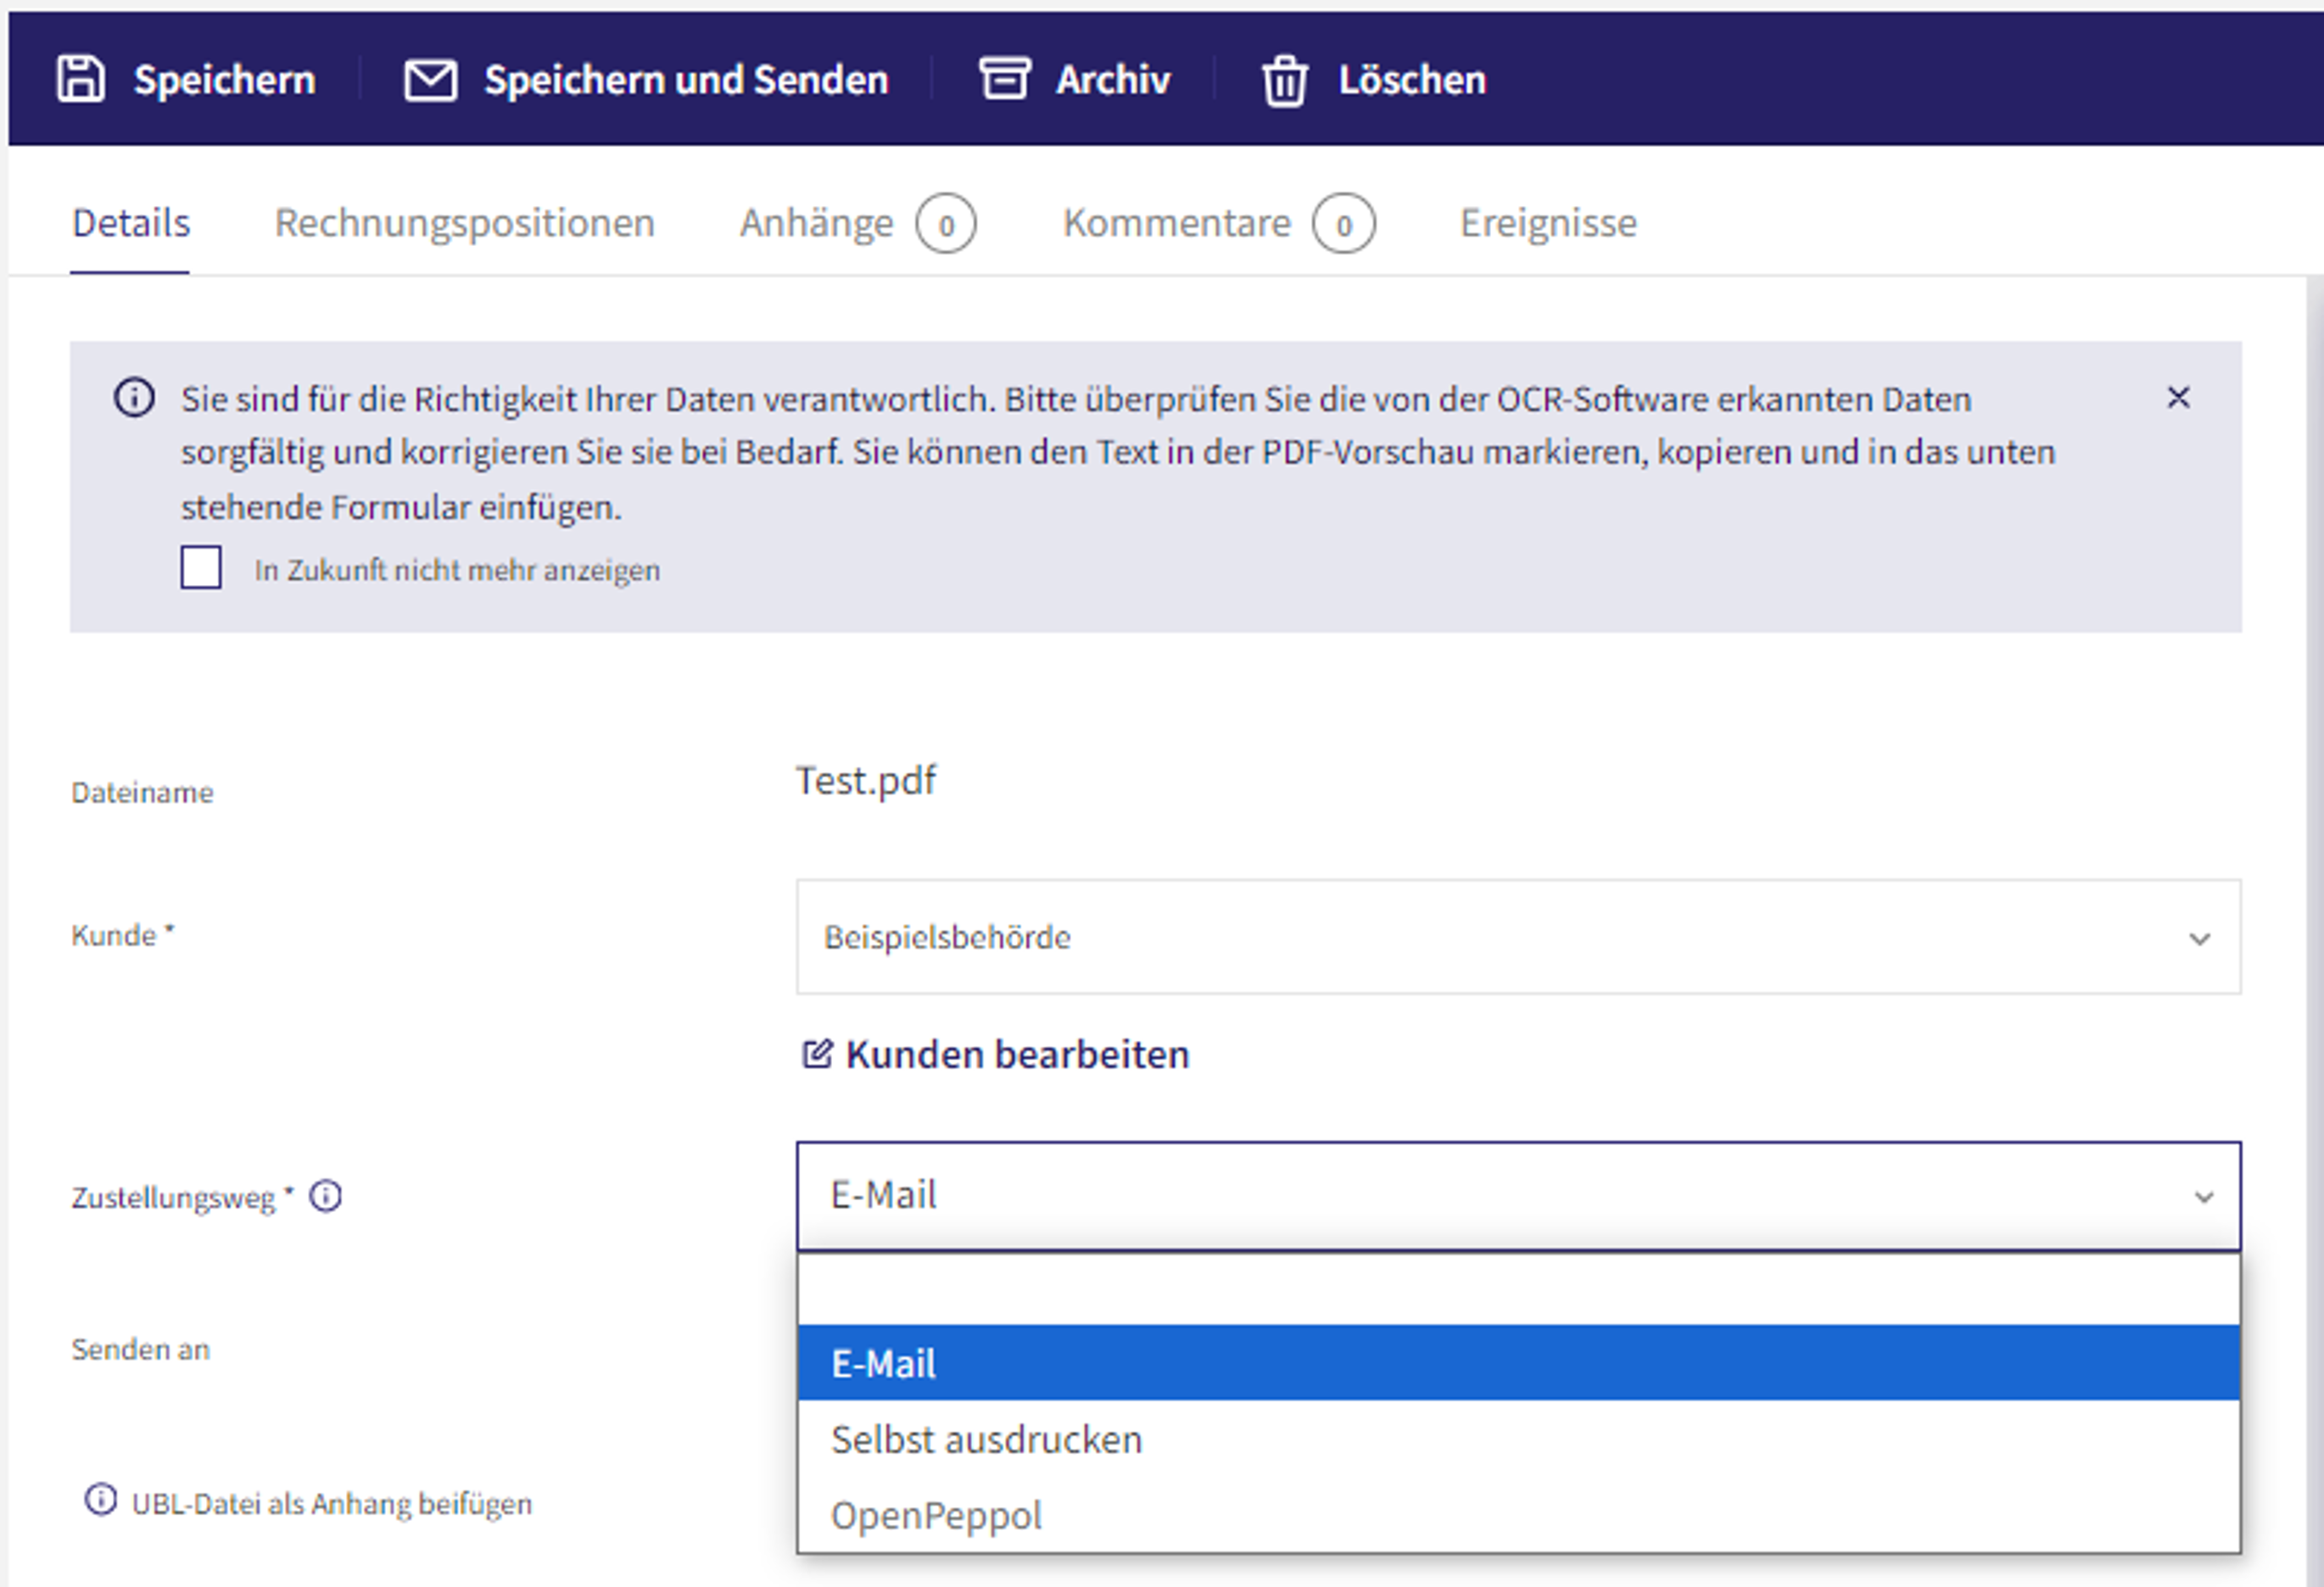Collapse the Zustellungsweg dropdown showing E-Mail

click(1518, 1196)
